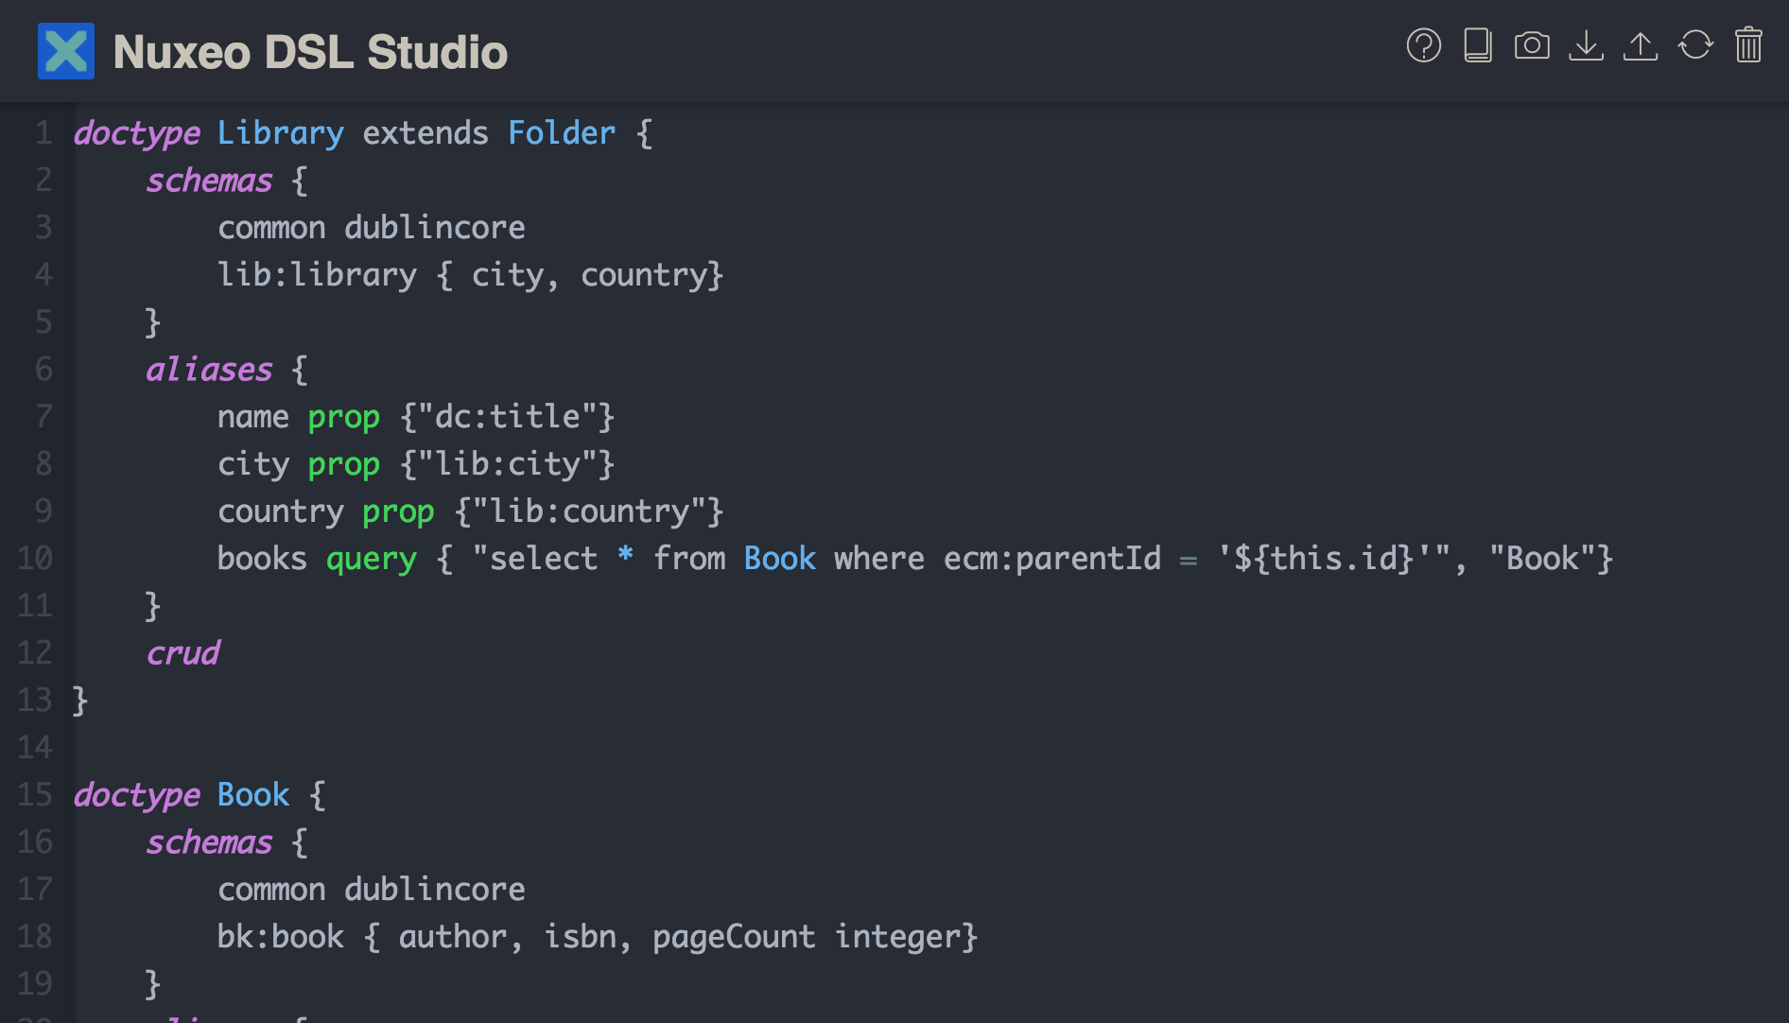1789x1023 pixels.
Task: Click 'isbn,' on line 18
Action: [x=588, y=937]
